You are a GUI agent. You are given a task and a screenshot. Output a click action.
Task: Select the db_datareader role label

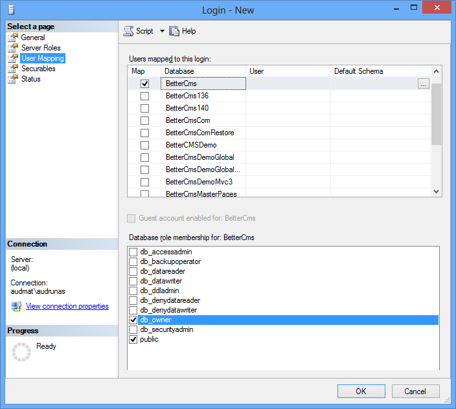[163, 271]
